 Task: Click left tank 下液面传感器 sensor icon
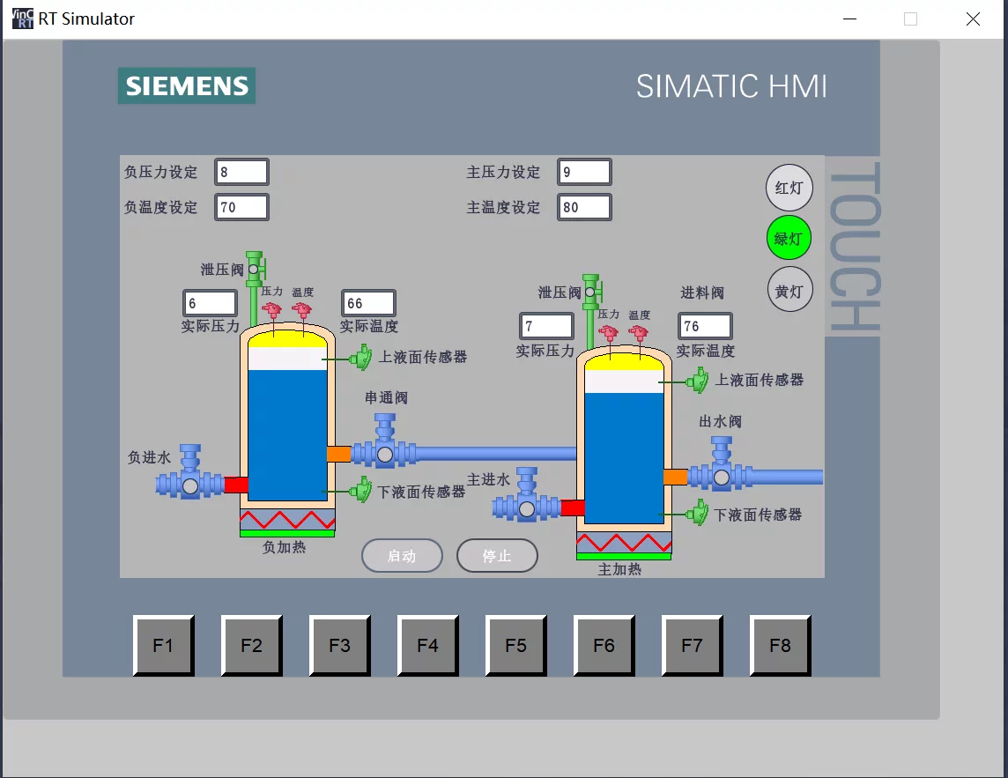pyautogui.click(x=361, y=490)
